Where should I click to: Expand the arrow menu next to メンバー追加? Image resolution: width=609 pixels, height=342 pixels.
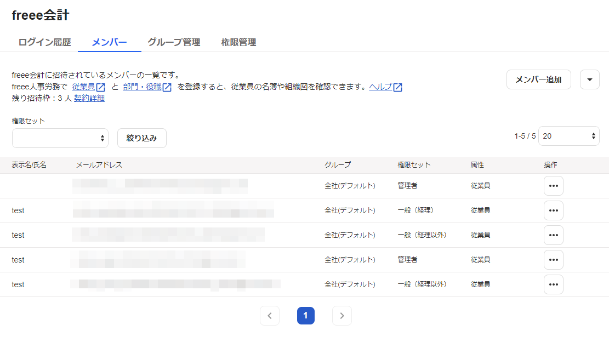(590, 79)
